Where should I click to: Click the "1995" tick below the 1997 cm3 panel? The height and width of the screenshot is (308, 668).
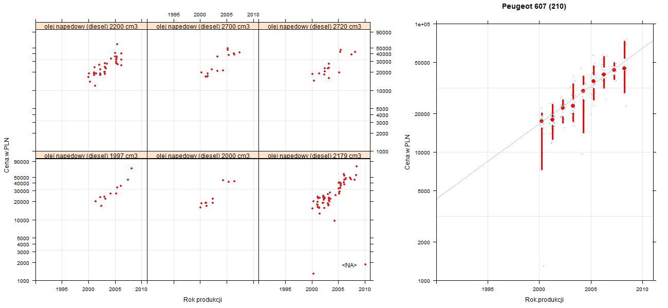62,290
